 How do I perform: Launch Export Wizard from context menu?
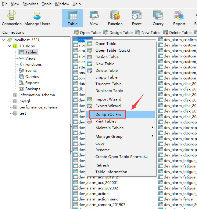[120, 106]
